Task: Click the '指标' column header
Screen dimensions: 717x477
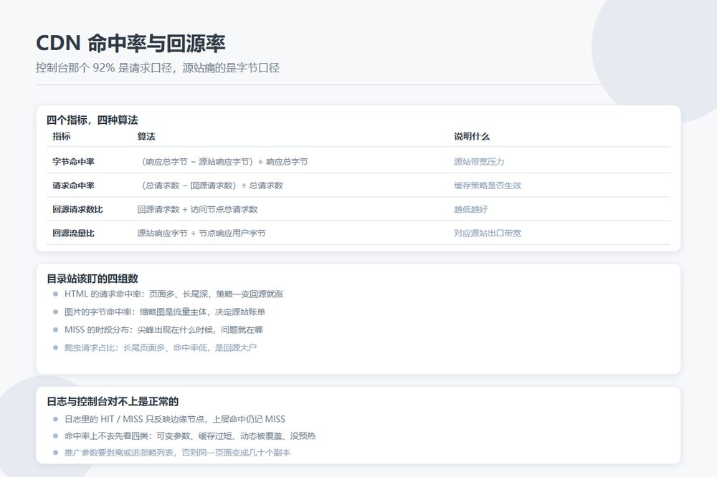Action: pyautogui.click(x=61, y=136)
